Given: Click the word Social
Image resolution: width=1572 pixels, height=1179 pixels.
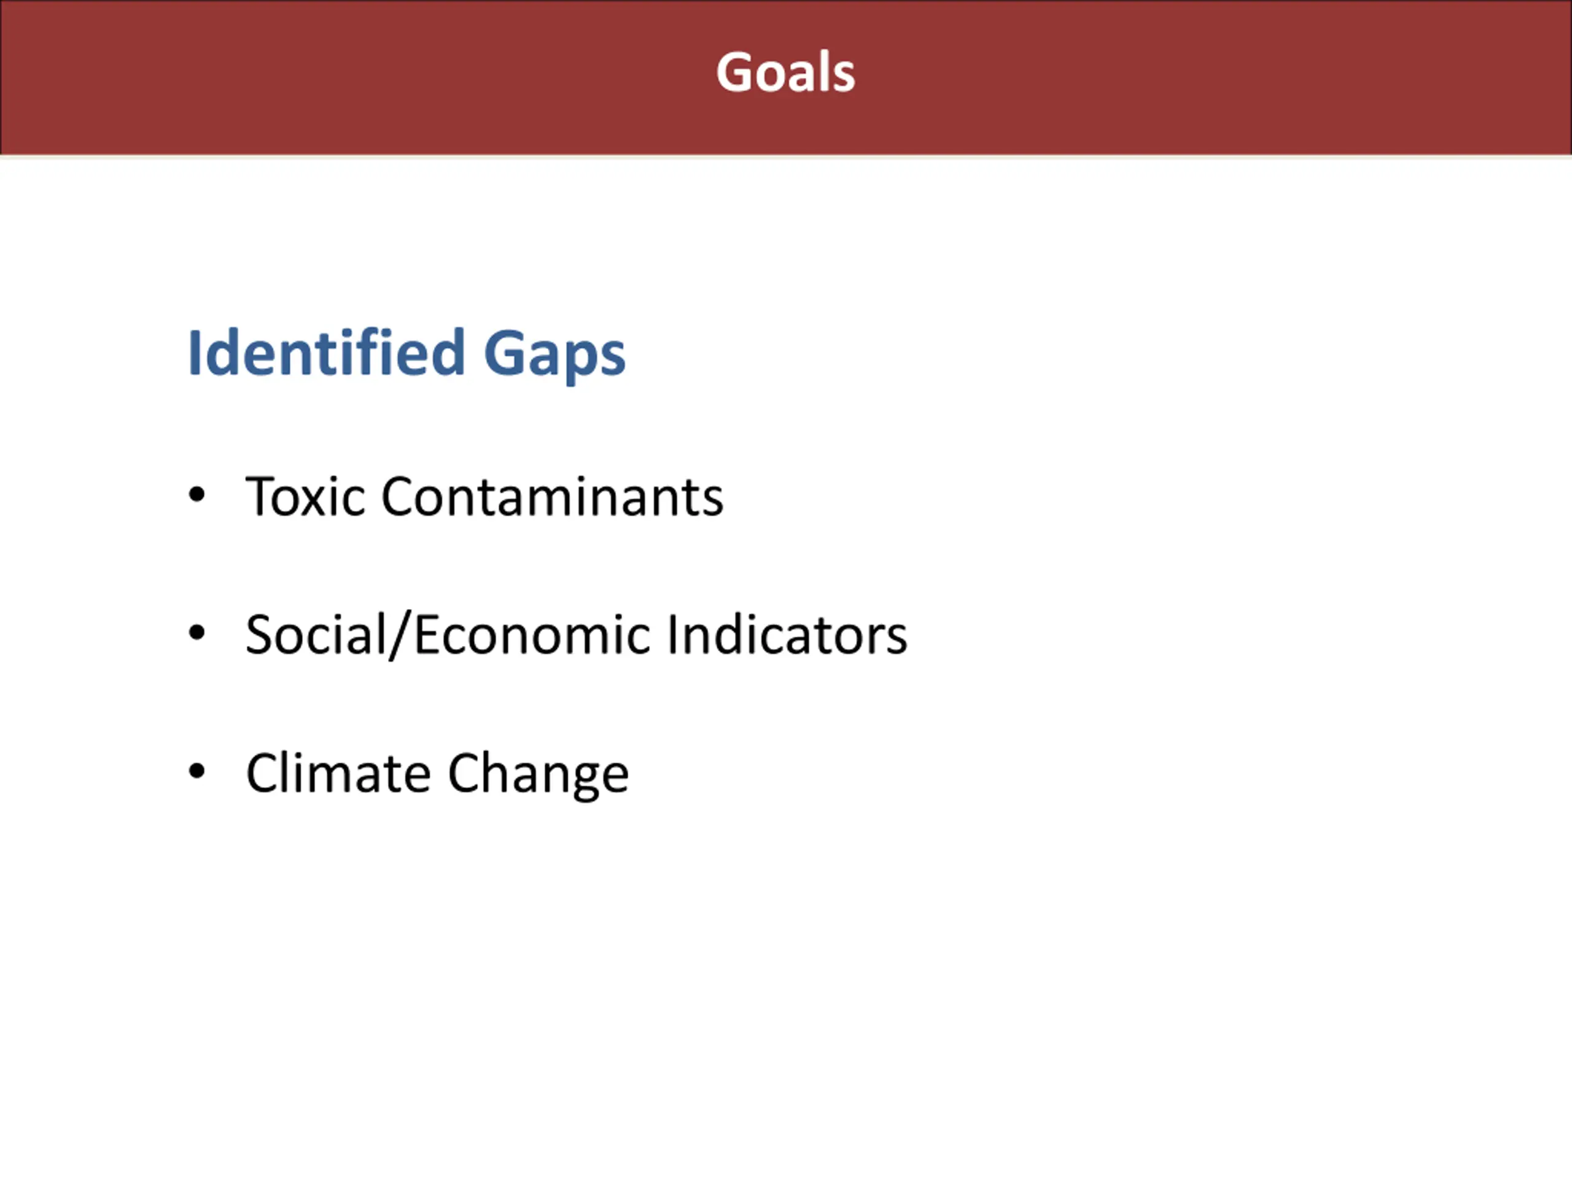Looking at the screenshot, I should click(x=316, y=634).
